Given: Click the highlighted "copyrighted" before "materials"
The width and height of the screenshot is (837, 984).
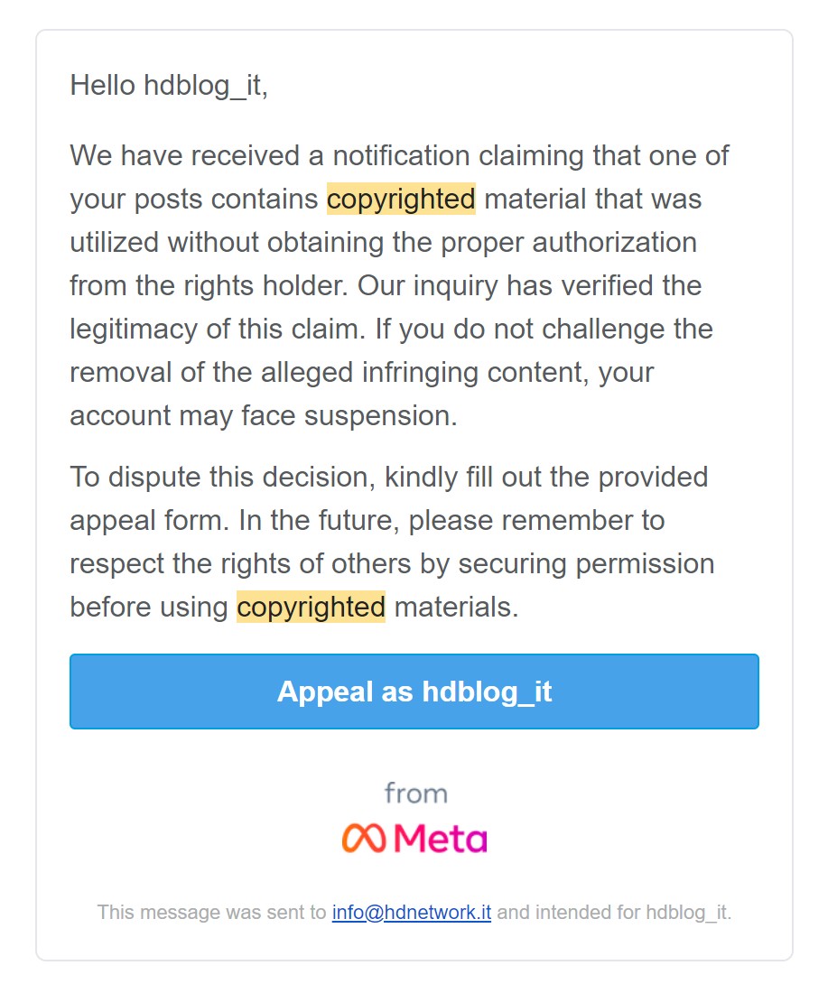Looking at the screenshot, I should (311, 607).
